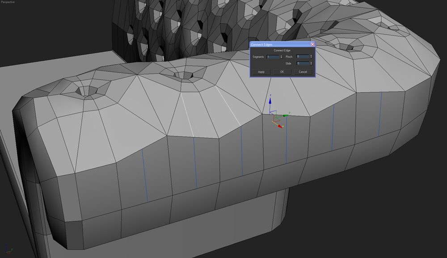Decrement the Slide spinner down arrow
Viewport: 447px width, 258px height.
coord(311,65)
